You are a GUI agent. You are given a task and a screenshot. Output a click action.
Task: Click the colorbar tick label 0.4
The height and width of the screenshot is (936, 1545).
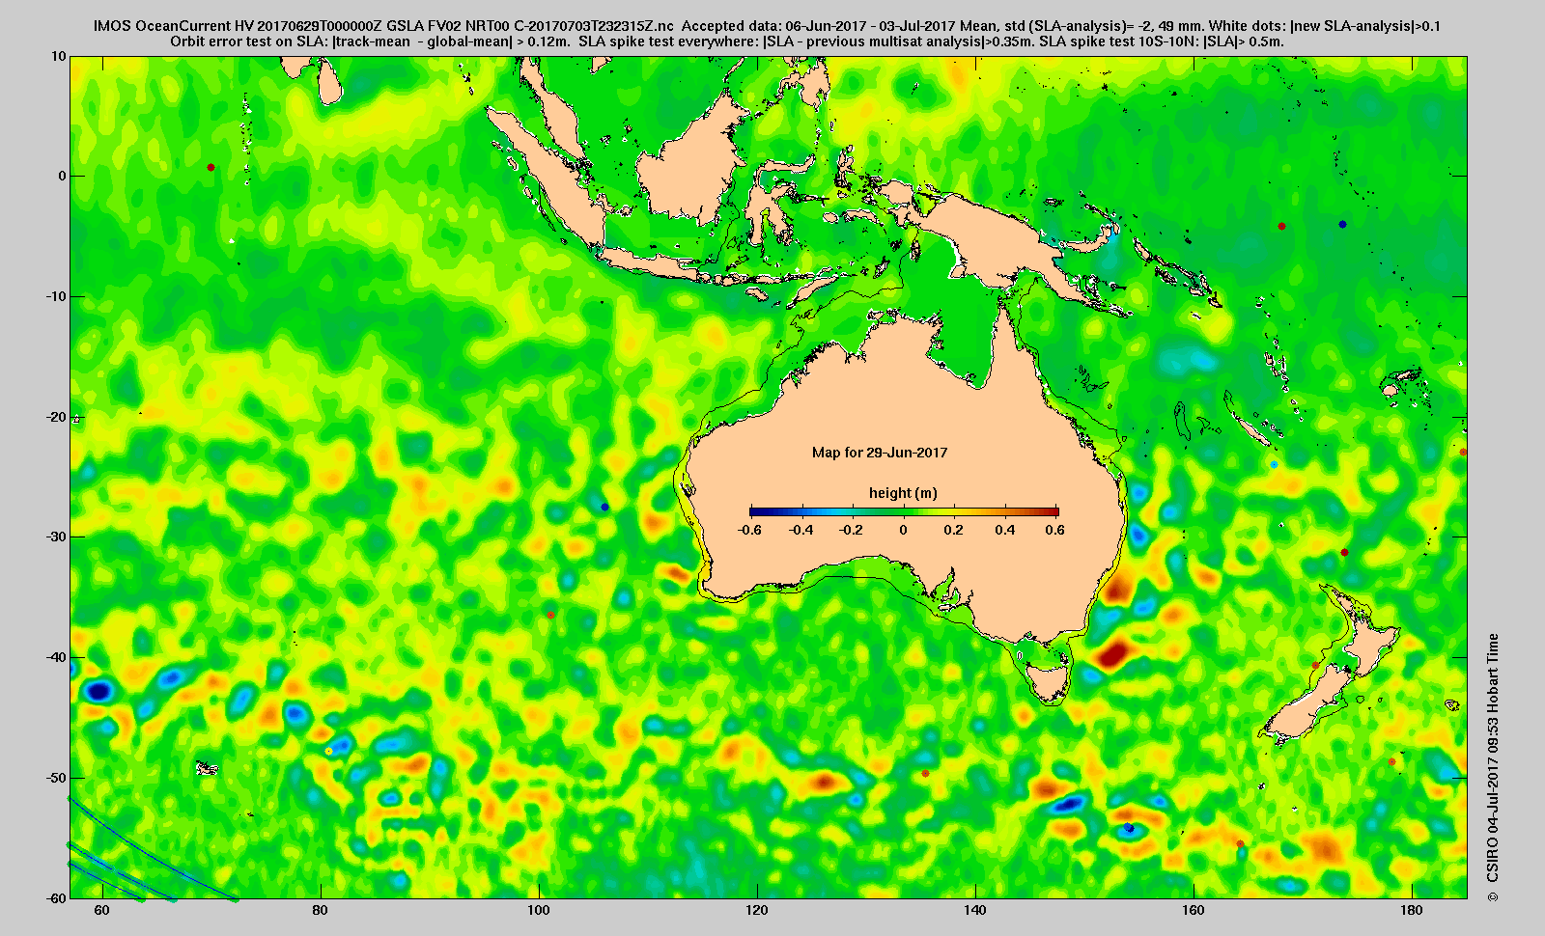coord(1005,530)
